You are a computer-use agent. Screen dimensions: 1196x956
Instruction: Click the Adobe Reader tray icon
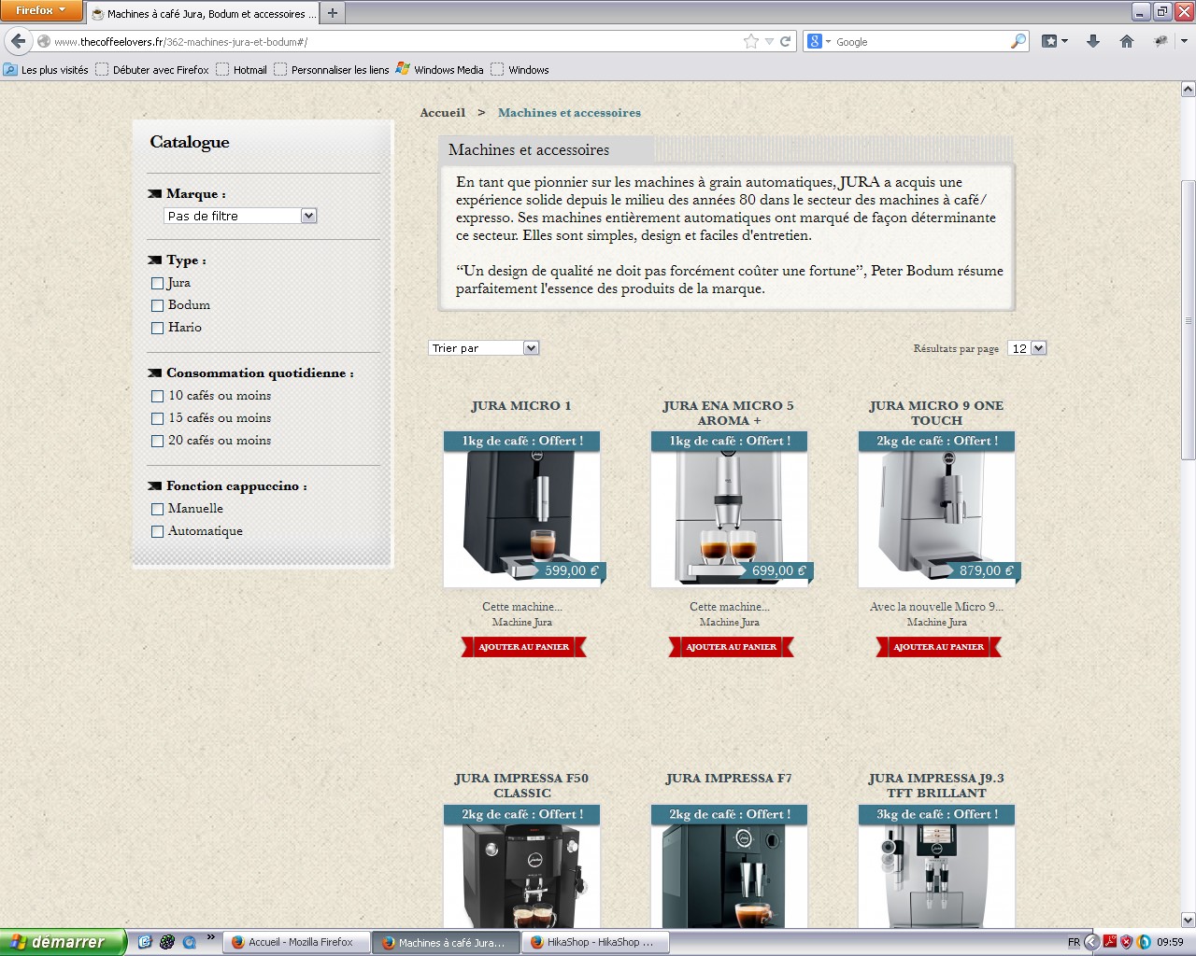tap(1110, 942)
